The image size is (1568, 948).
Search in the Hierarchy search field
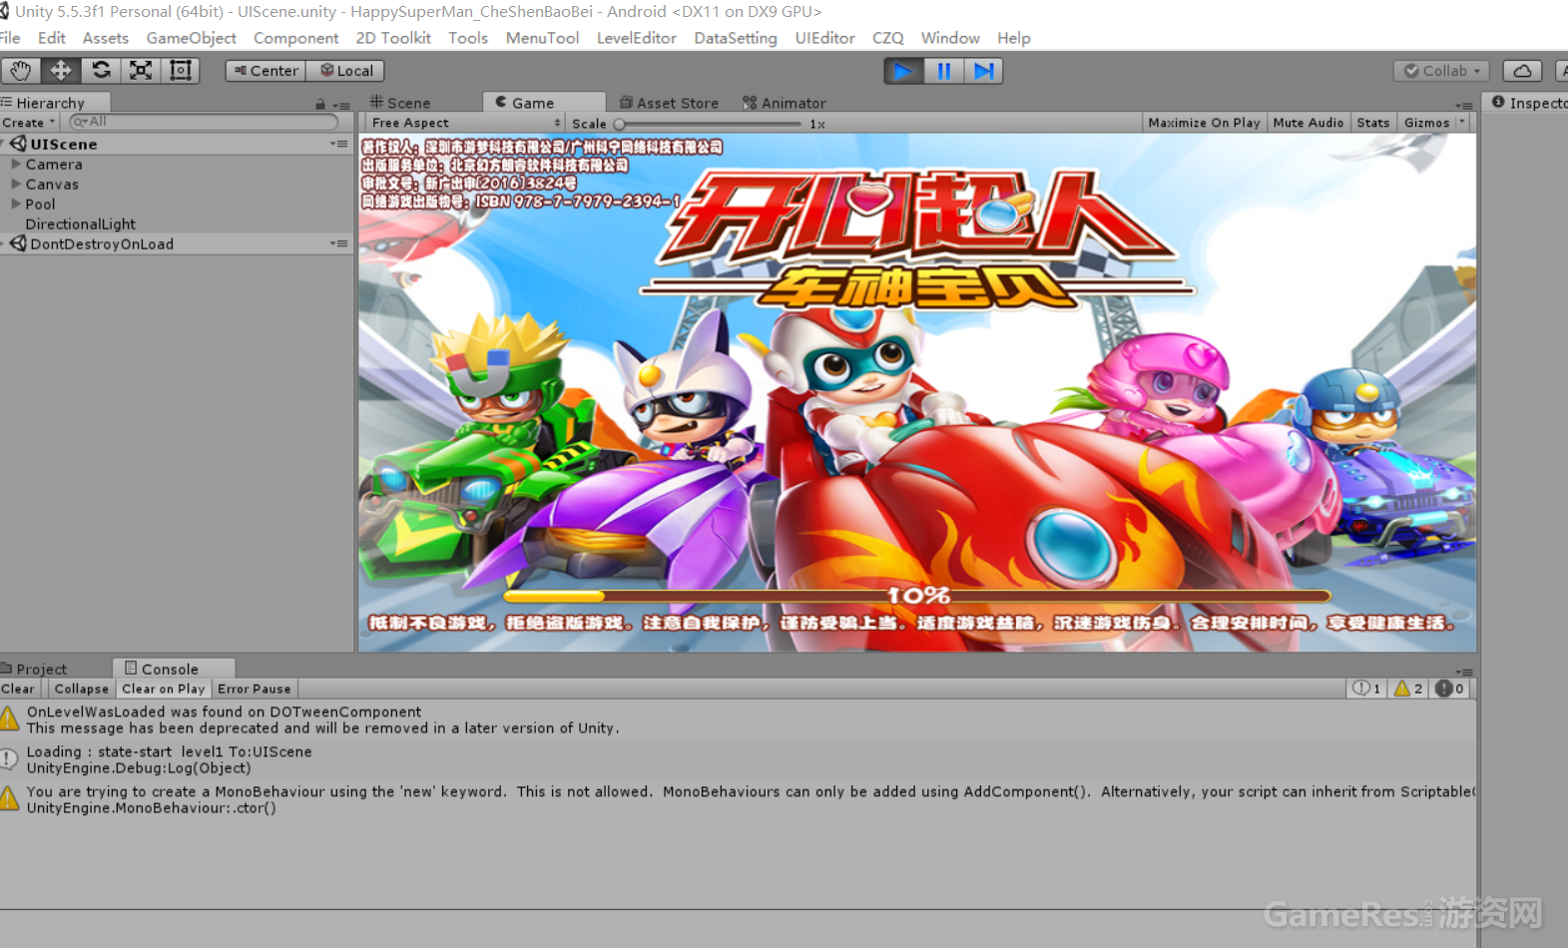204,122
